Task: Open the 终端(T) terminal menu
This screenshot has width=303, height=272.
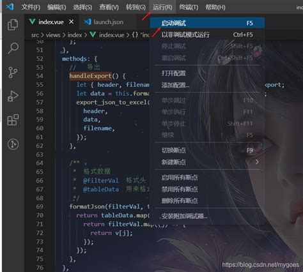Action: pyautogui.click(x=189, y=7)
